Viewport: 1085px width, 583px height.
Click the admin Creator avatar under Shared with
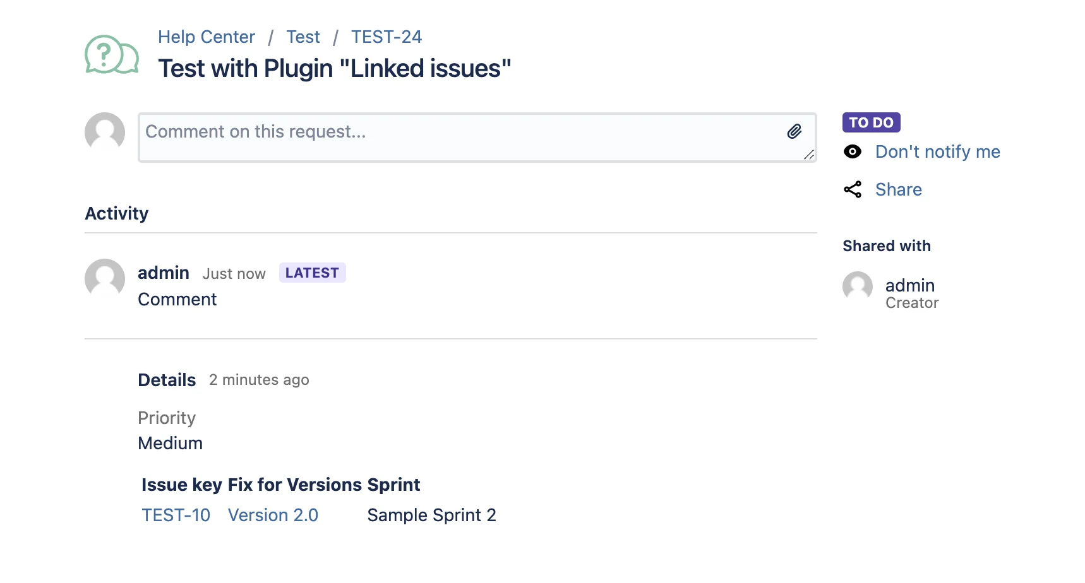(858, 286)
